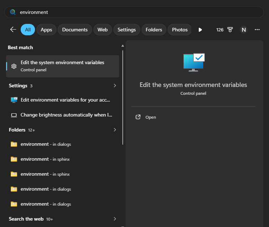Expand the Folders results chevron
Viewport: 269px width, 227px height.
coord(115,130)
